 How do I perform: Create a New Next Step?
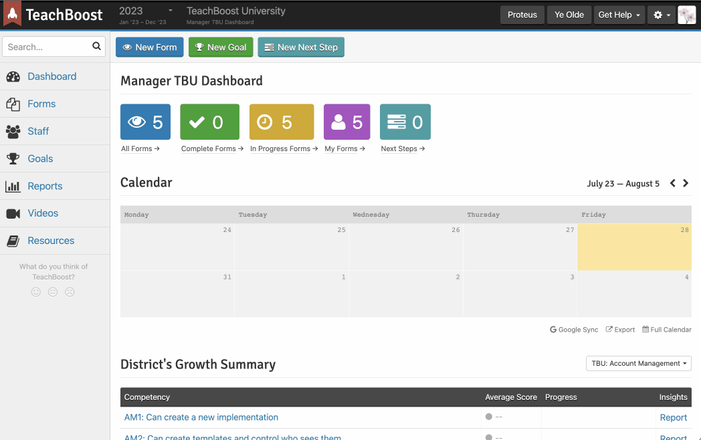pyautogui.click(x=301, y=47)
